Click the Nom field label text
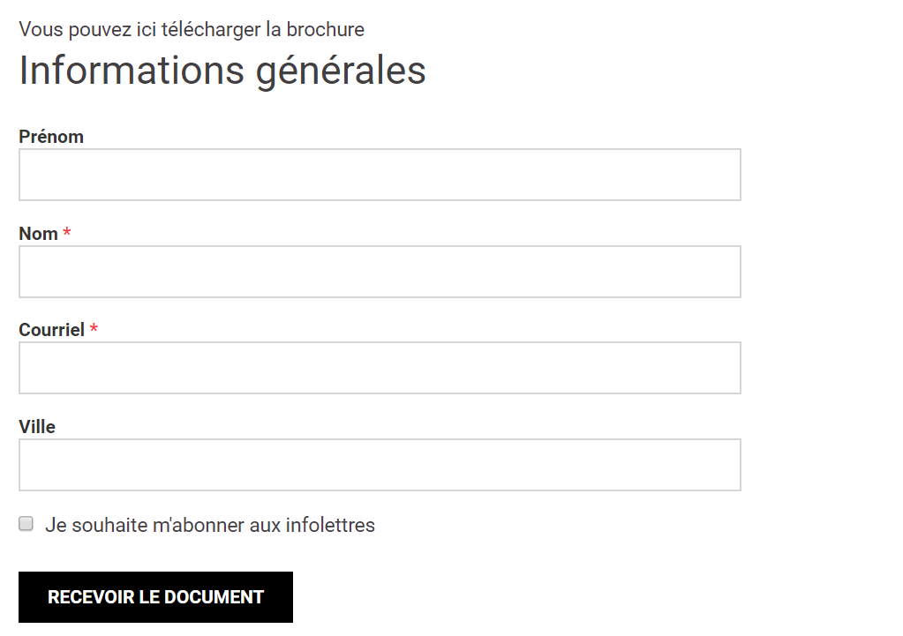 click(x=38, y=234)
